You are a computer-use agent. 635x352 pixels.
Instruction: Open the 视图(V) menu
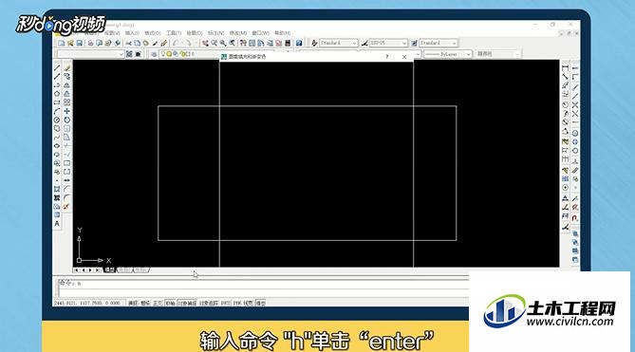pyautogui.click(x=112, y=33)
